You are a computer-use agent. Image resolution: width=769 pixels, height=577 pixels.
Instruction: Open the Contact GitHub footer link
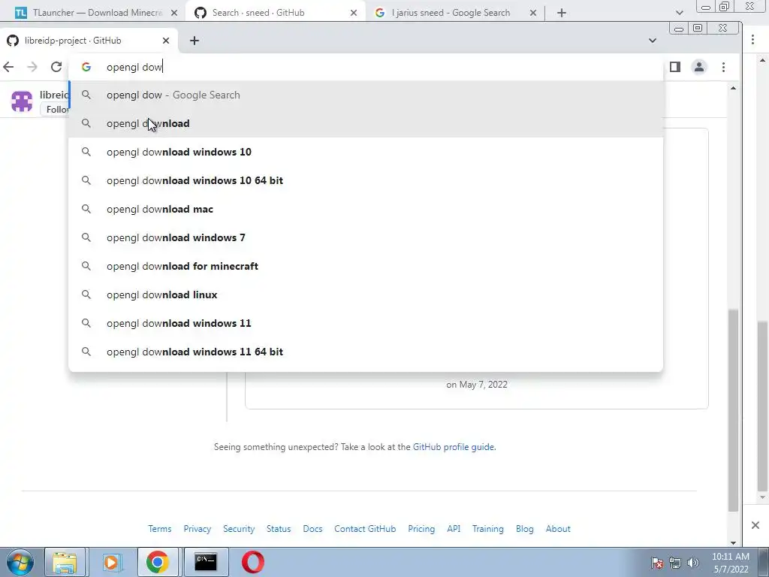pos(365,529)
